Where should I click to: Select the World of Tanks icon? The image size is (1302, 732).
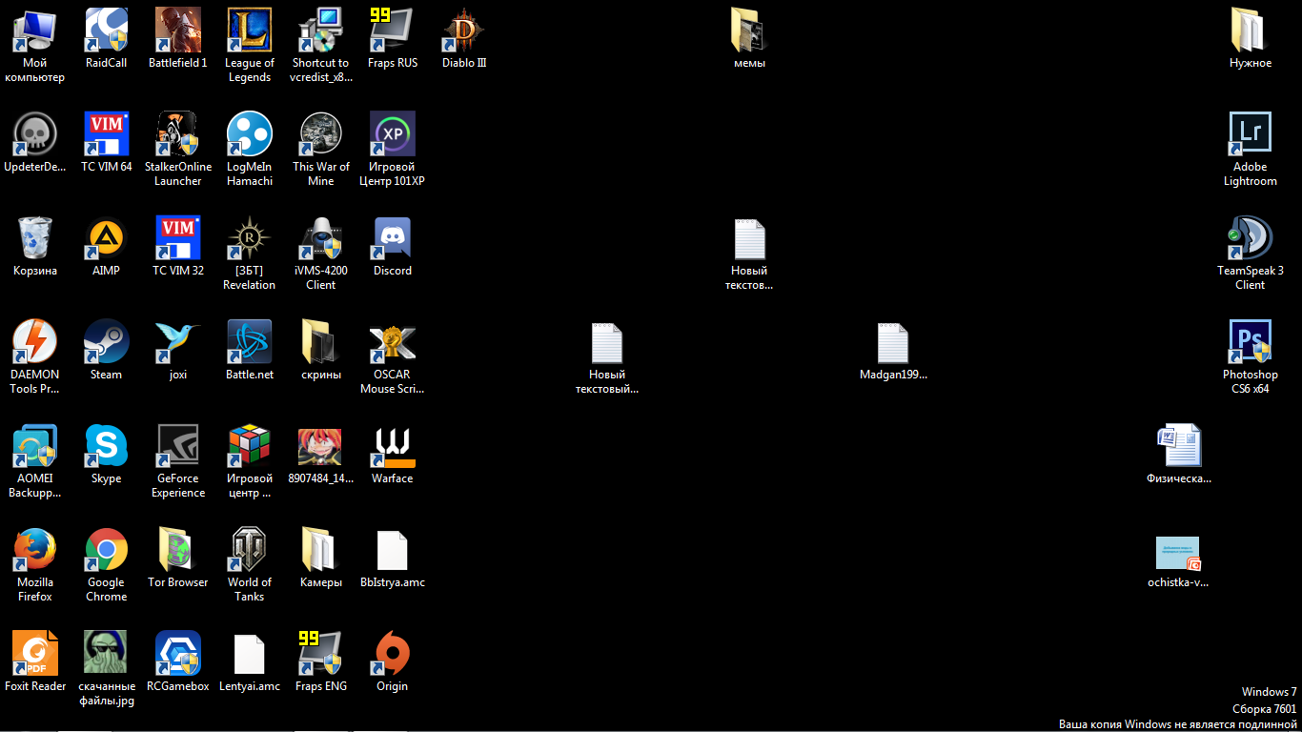[250, 550]
